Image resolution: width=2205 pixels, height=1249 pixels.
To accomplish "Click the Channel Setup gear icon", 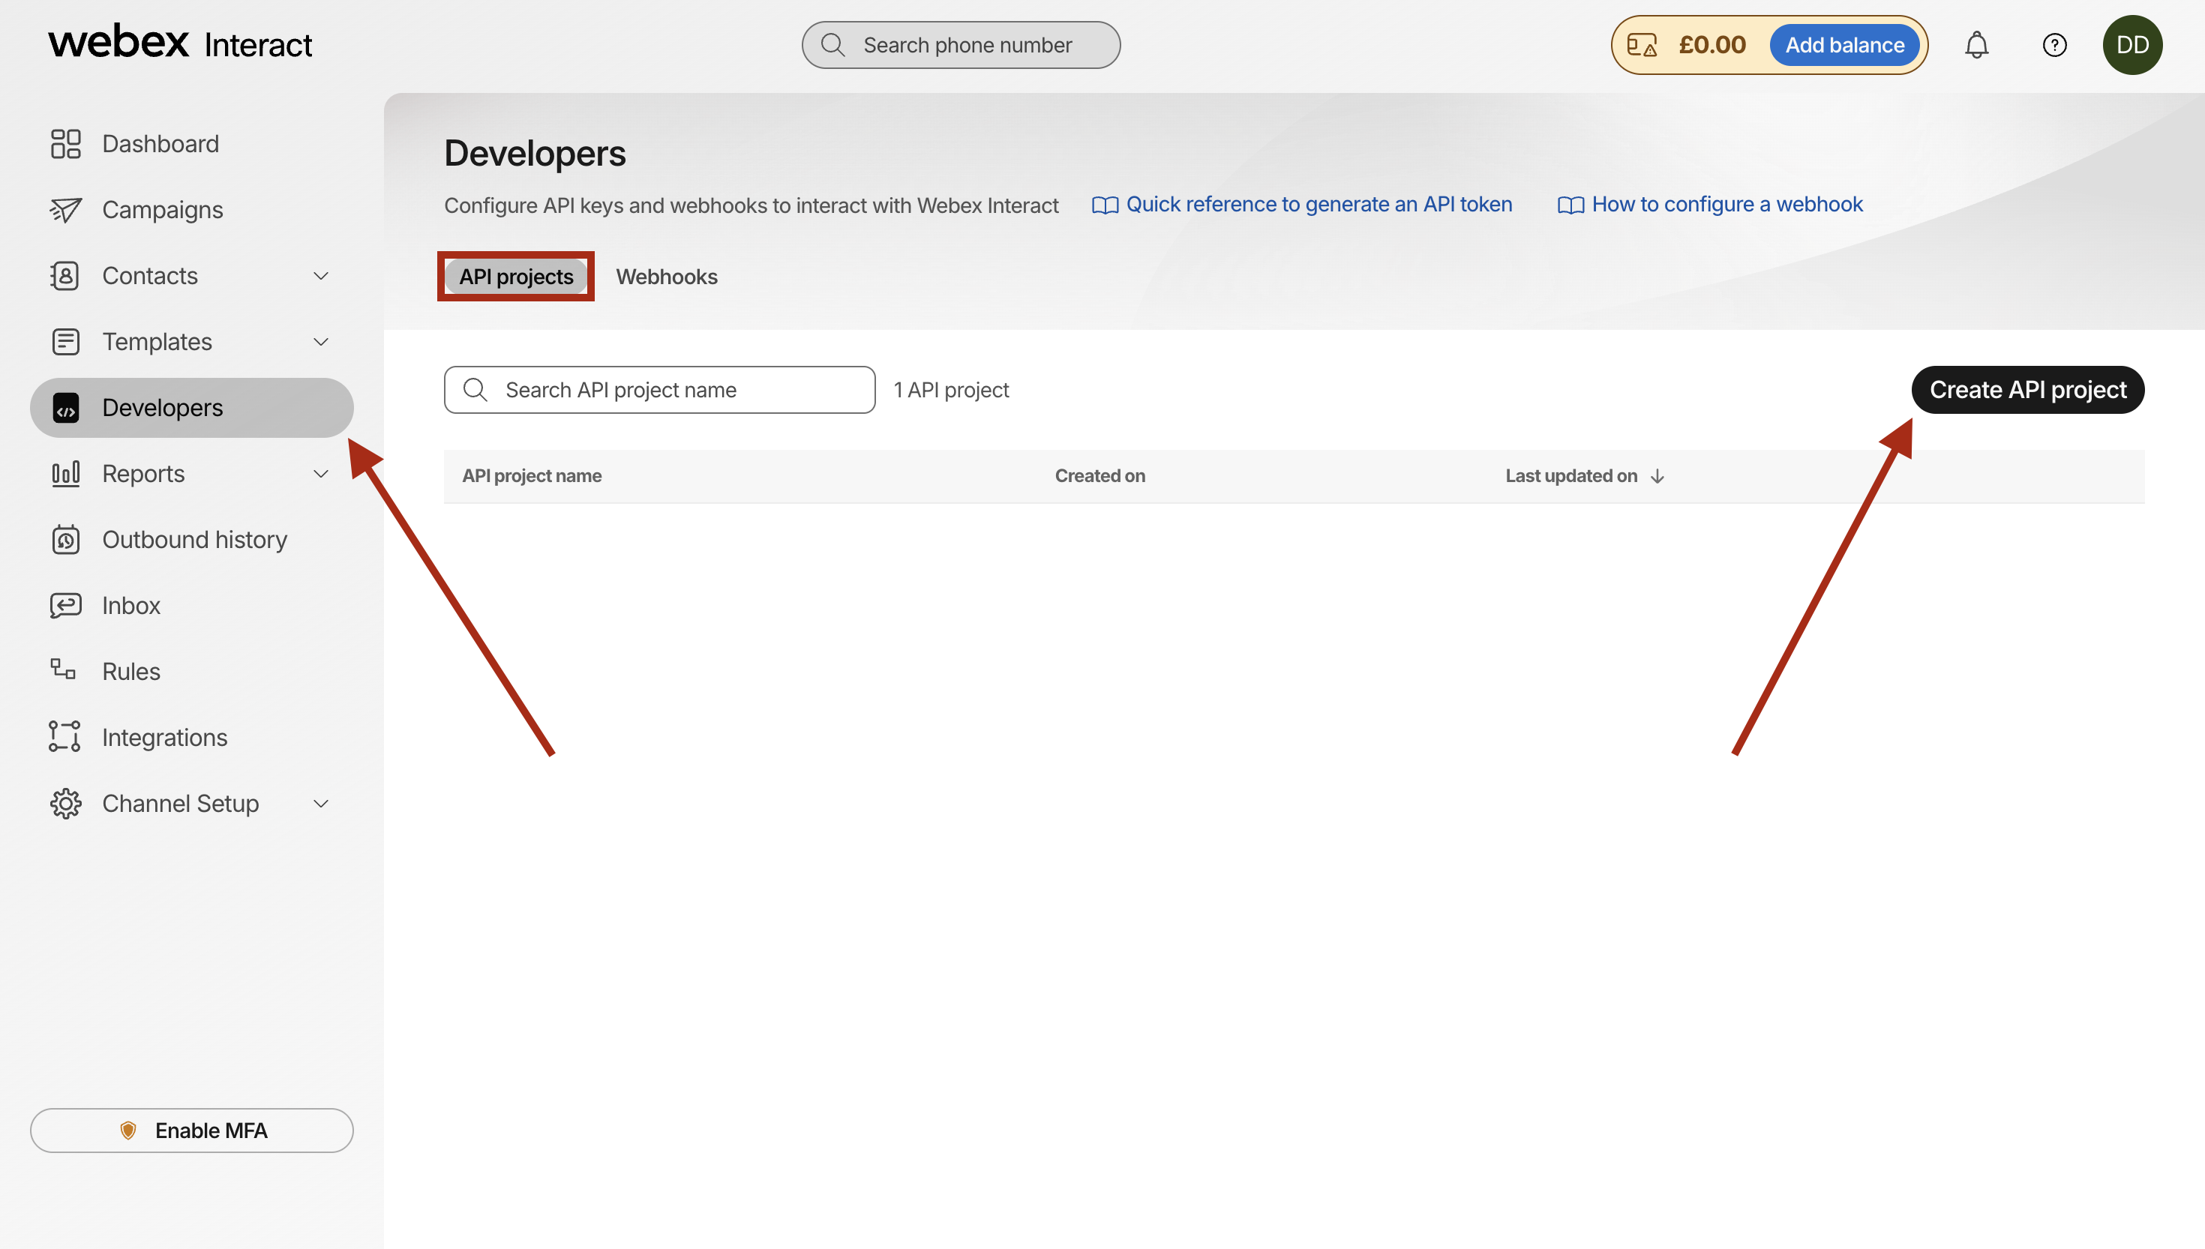I will coord(65,803).
